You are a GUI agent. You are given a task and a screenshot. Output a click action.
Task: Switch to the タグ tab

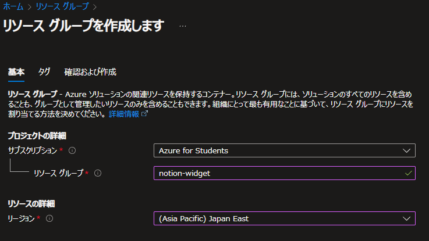[44, 72]
